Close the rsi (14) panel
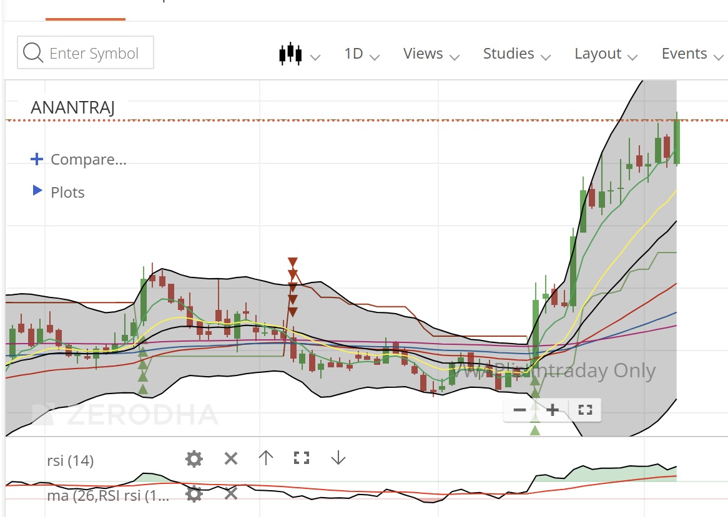This screenshot has height=517, width=728. [x=231, y=458]
